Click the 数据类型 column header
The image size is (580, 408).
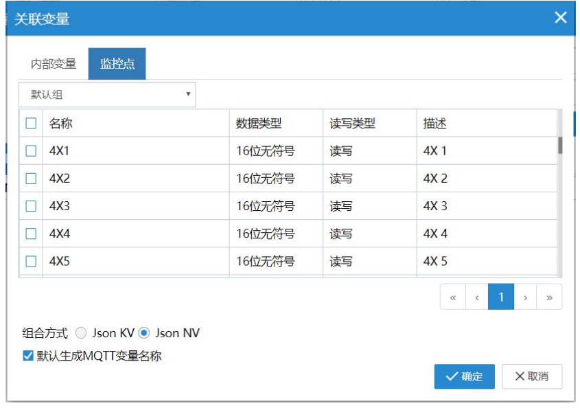pyautogui.click(x=276, y=123)
